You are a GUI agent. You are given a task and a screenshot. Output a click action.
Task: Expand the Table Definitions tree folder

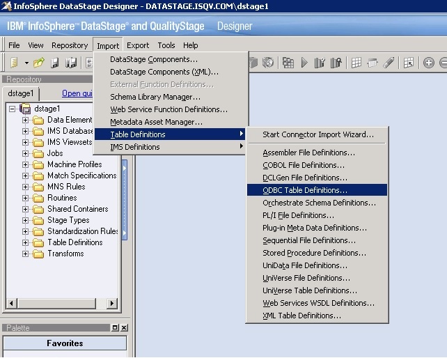pos(26,242)
